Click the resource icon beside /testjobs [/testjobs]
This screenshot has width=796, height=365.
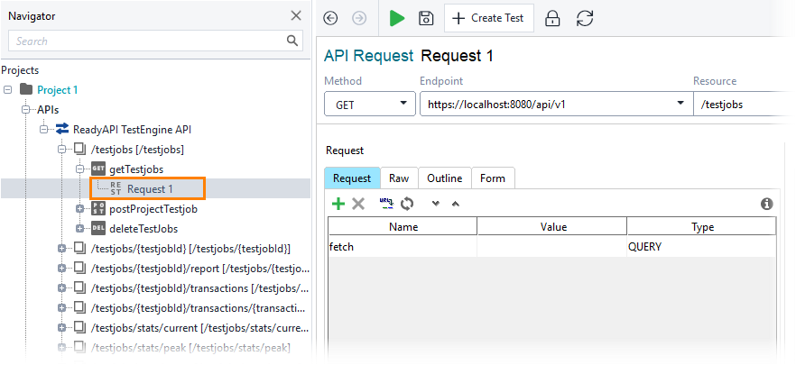point(79,149)
